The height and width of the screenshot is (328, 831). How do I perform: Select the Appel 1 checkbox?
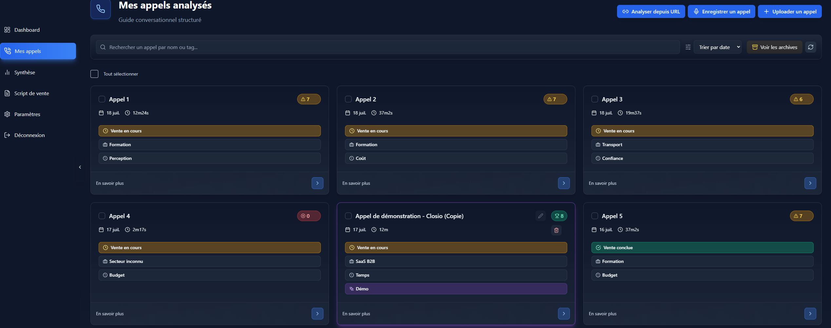102,99
